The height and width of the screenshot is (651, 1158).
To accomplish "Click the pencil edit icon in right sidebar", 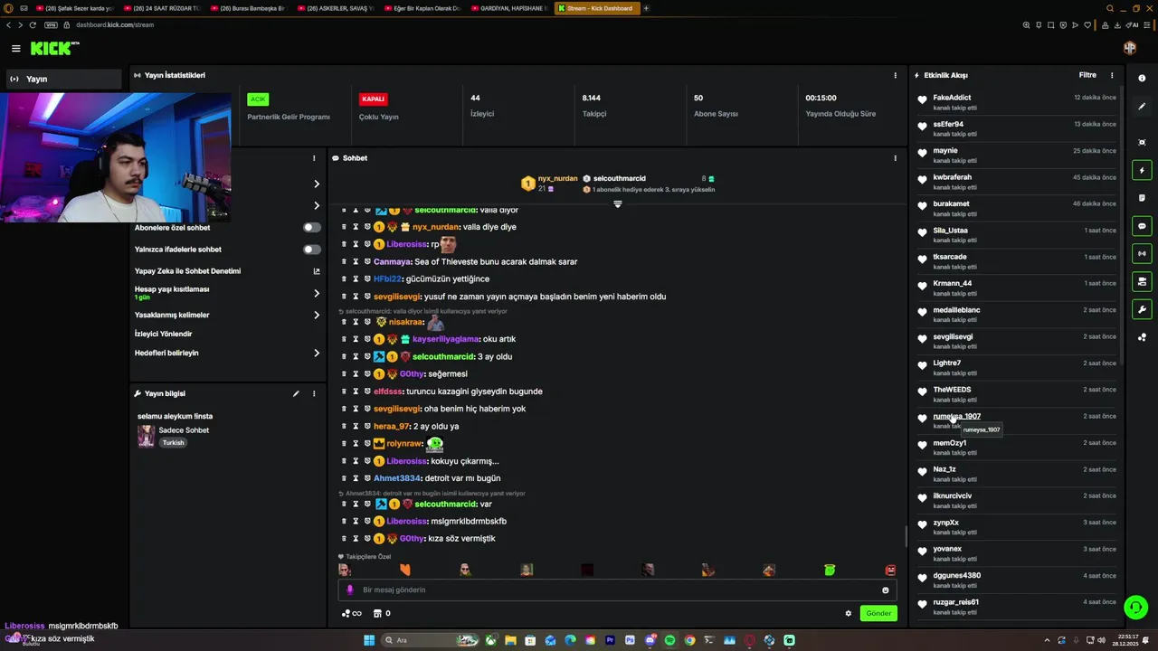I will pyautogui.click(x=1142, y=106).
